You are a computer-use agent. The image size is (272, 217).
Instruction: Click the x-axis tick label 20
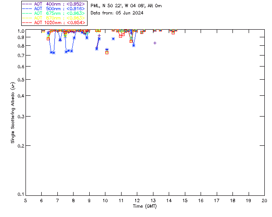(264, 200)
